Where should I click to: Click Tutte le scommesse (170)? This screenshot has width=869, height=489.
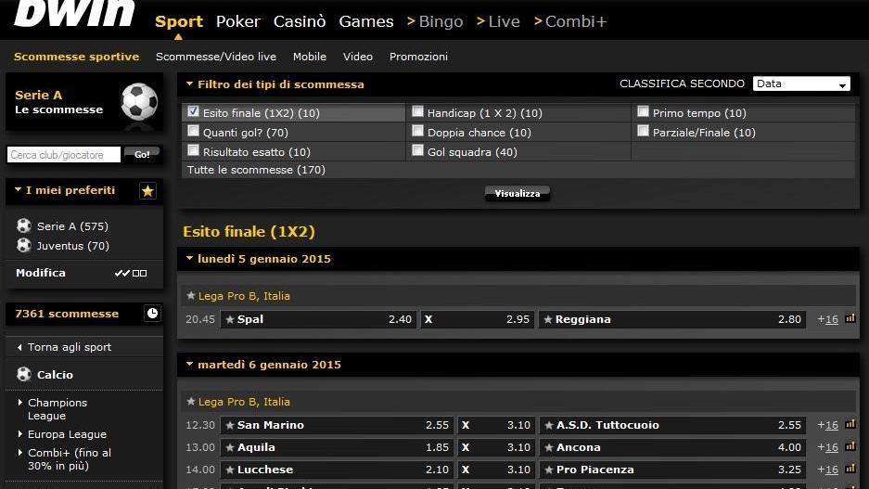coord(256,170)
